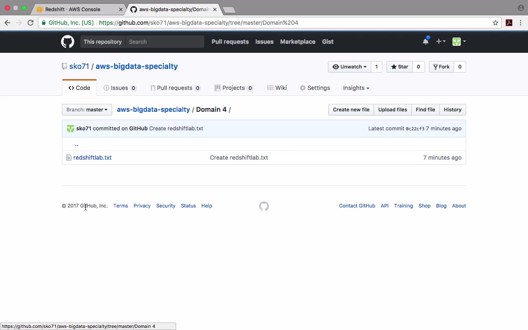Screen dimensions: 528x330
Task: Go to the Projects tab
Action: click(x=234, y=88)
